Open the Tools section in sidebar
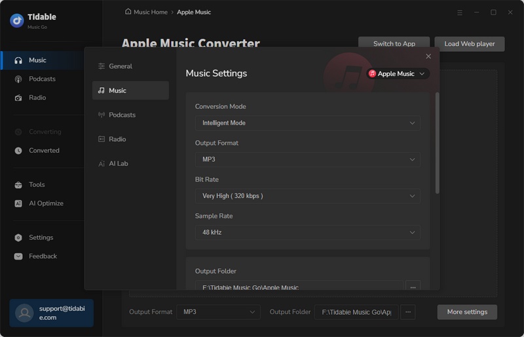 (37, 185)
